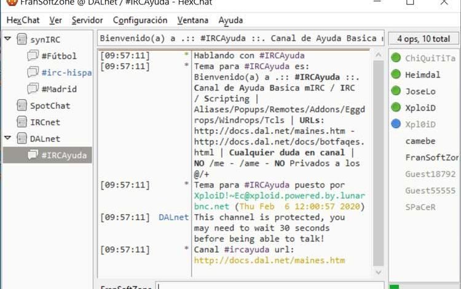Select user Guest55555 in the user list
Screen dimensions: 461x289
point(430,191)
